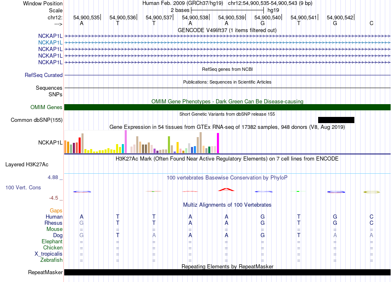Open the PhyloP Basewise Conservation track title
The width and height of the screenshot is (391, 282).
[x=227, y=177]
